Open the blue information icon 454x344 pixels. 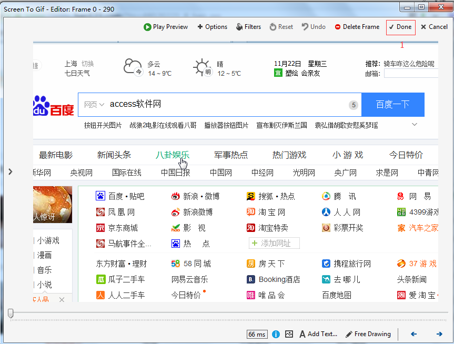(x=276, y=334)
